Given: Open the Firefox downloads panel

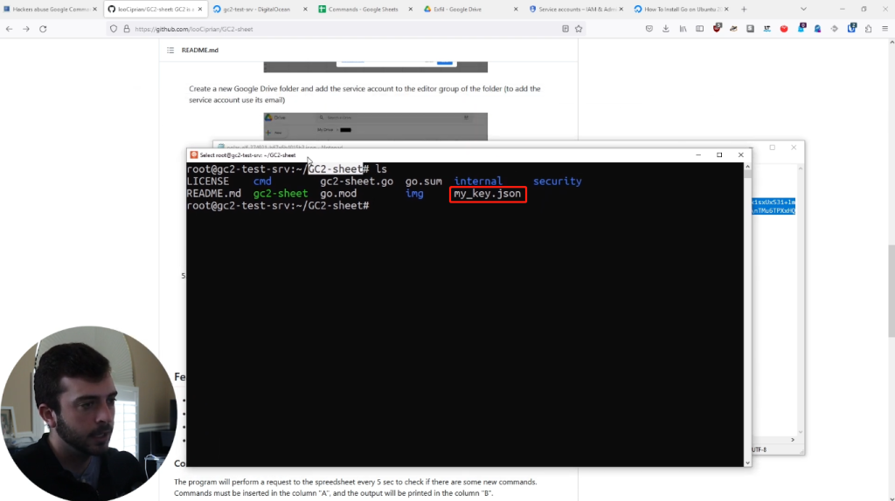Looking at the screenshot, I should 665,29.
